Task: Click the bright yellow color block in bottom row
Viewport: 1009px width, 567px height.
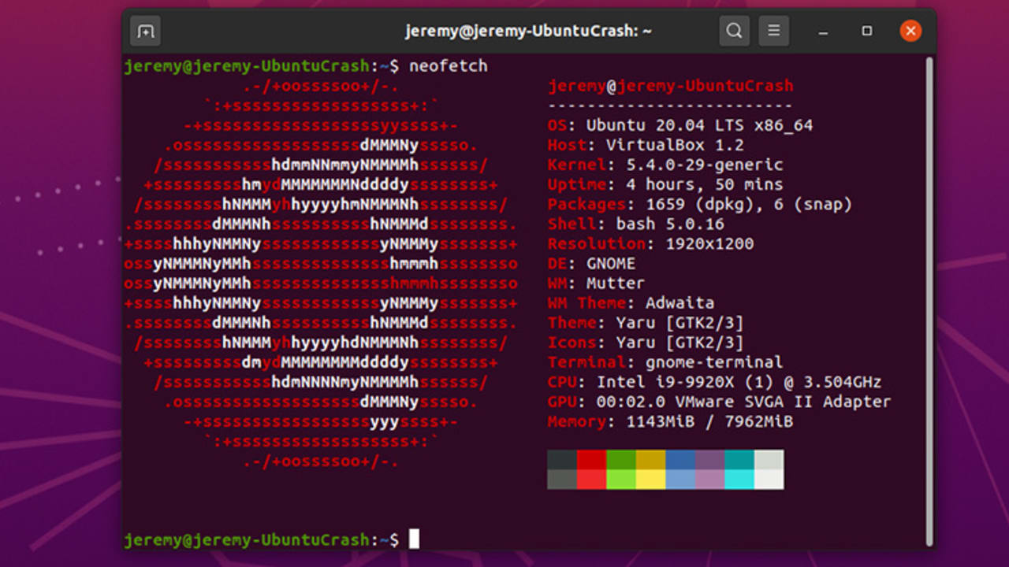Action: [650, 480]
